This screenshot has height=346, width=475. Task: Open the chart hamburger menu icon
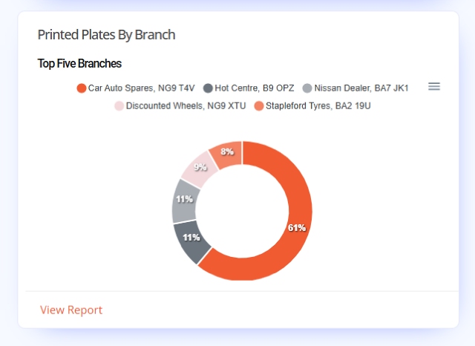click(x=433, y=87)
